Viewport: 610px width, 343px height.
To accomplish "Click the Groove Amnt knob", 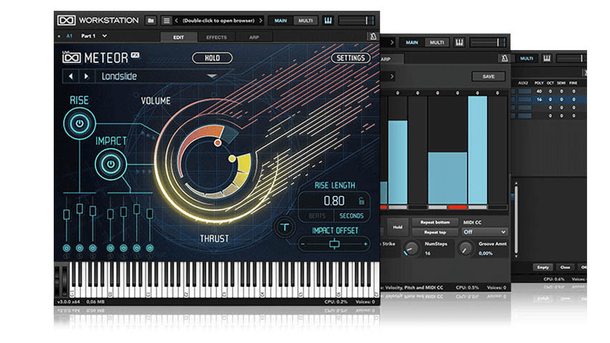I will click(465, 248).
